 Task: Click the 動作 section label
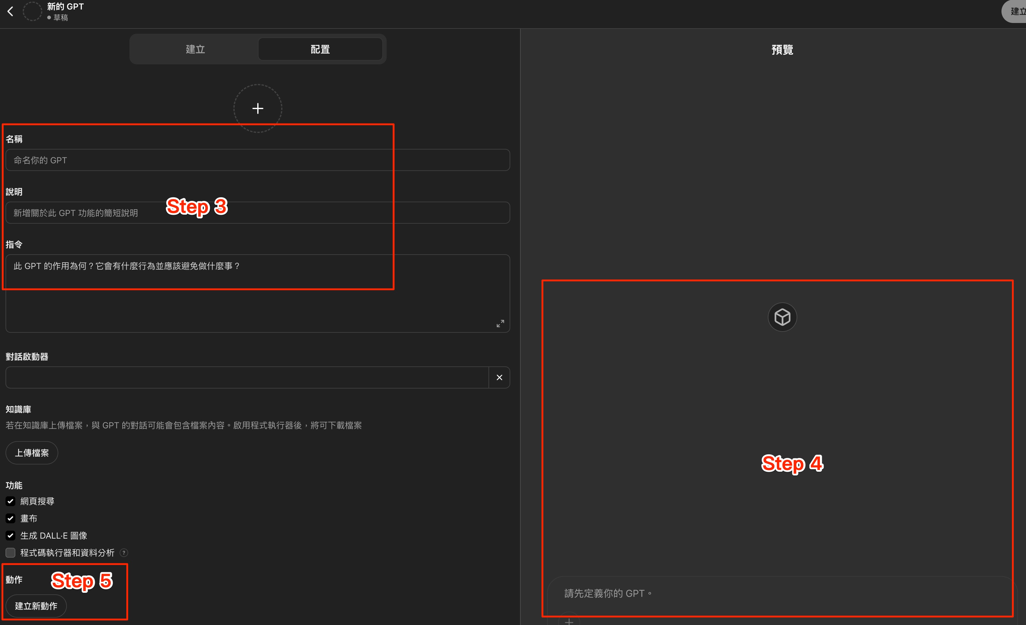tap(14, 579)
